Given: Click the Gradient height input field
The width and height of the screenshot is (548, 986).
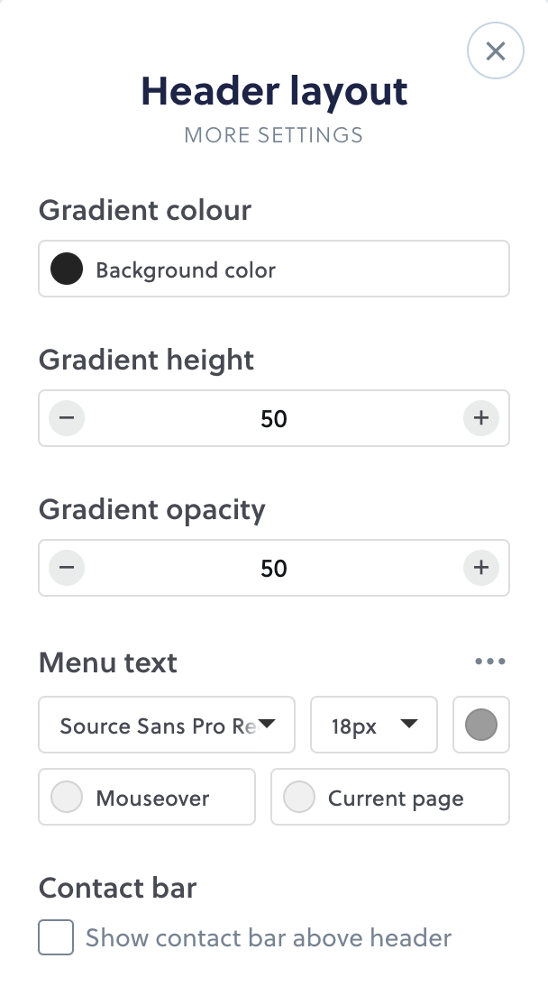Looking at the screenshot, I should click(273, 417).
